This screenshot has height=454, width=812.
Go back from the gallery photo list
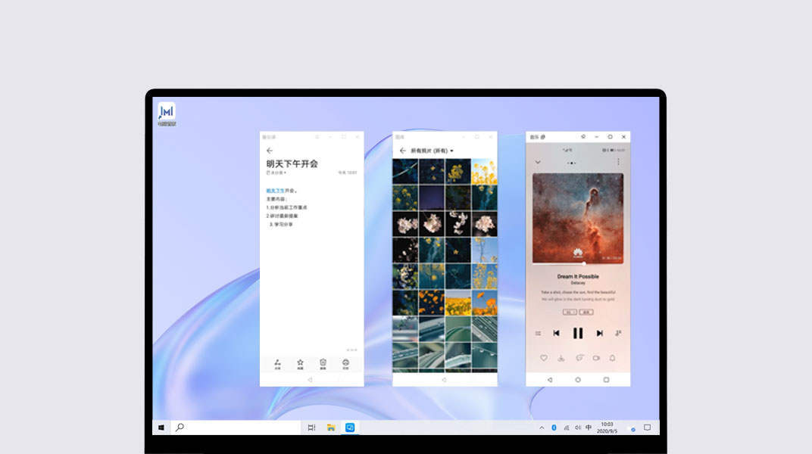(x=403, y=151)
